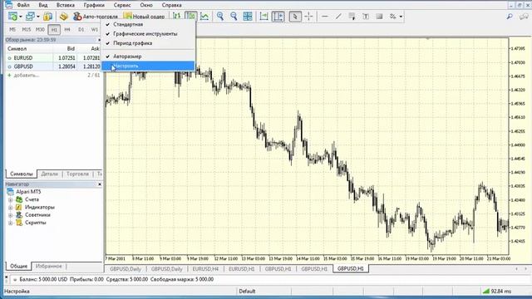This screenshot has width=532, height=299.
Task: Select M15 timeframe button
Action: [26, 30]
